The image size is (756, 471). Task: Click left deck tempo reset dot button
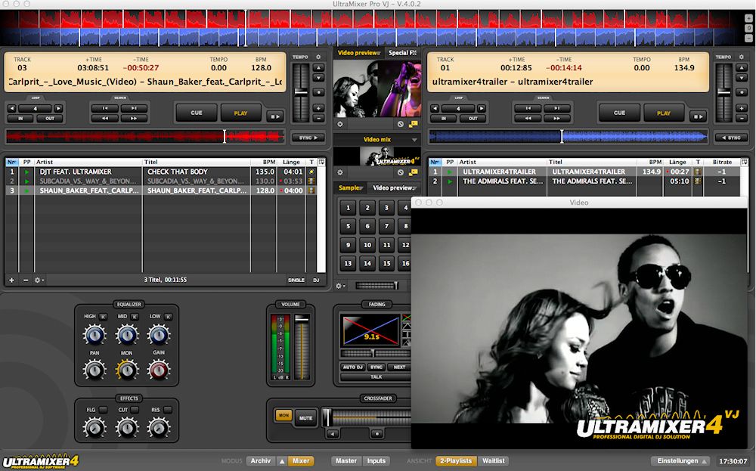click(x=318, y=91)
